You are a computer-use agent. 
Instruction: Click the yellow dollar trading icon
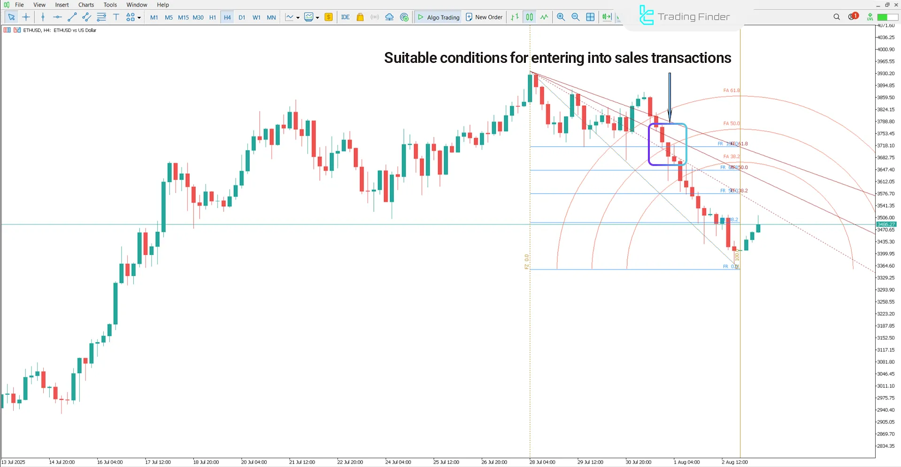pyautogui.click(x=329, y=17)
